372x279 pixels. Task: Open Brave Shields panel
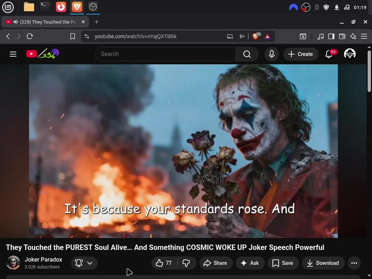pos(256,36)
